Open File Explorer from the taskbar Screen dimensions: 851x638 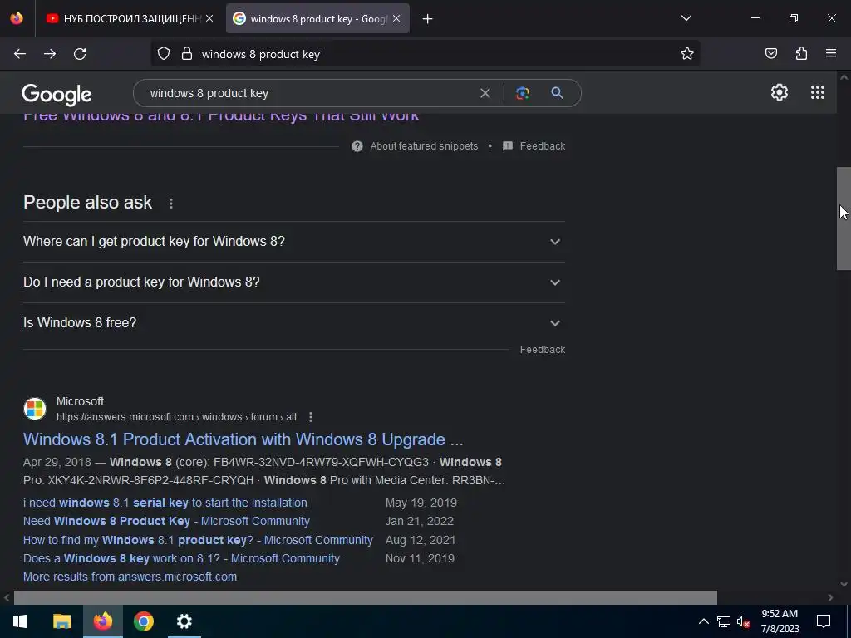[61, 621]
